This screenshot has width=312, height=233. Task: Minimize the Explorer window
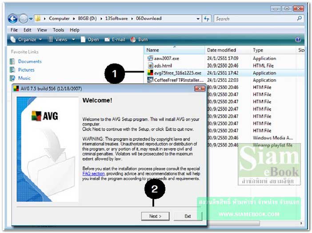point(276,8)
